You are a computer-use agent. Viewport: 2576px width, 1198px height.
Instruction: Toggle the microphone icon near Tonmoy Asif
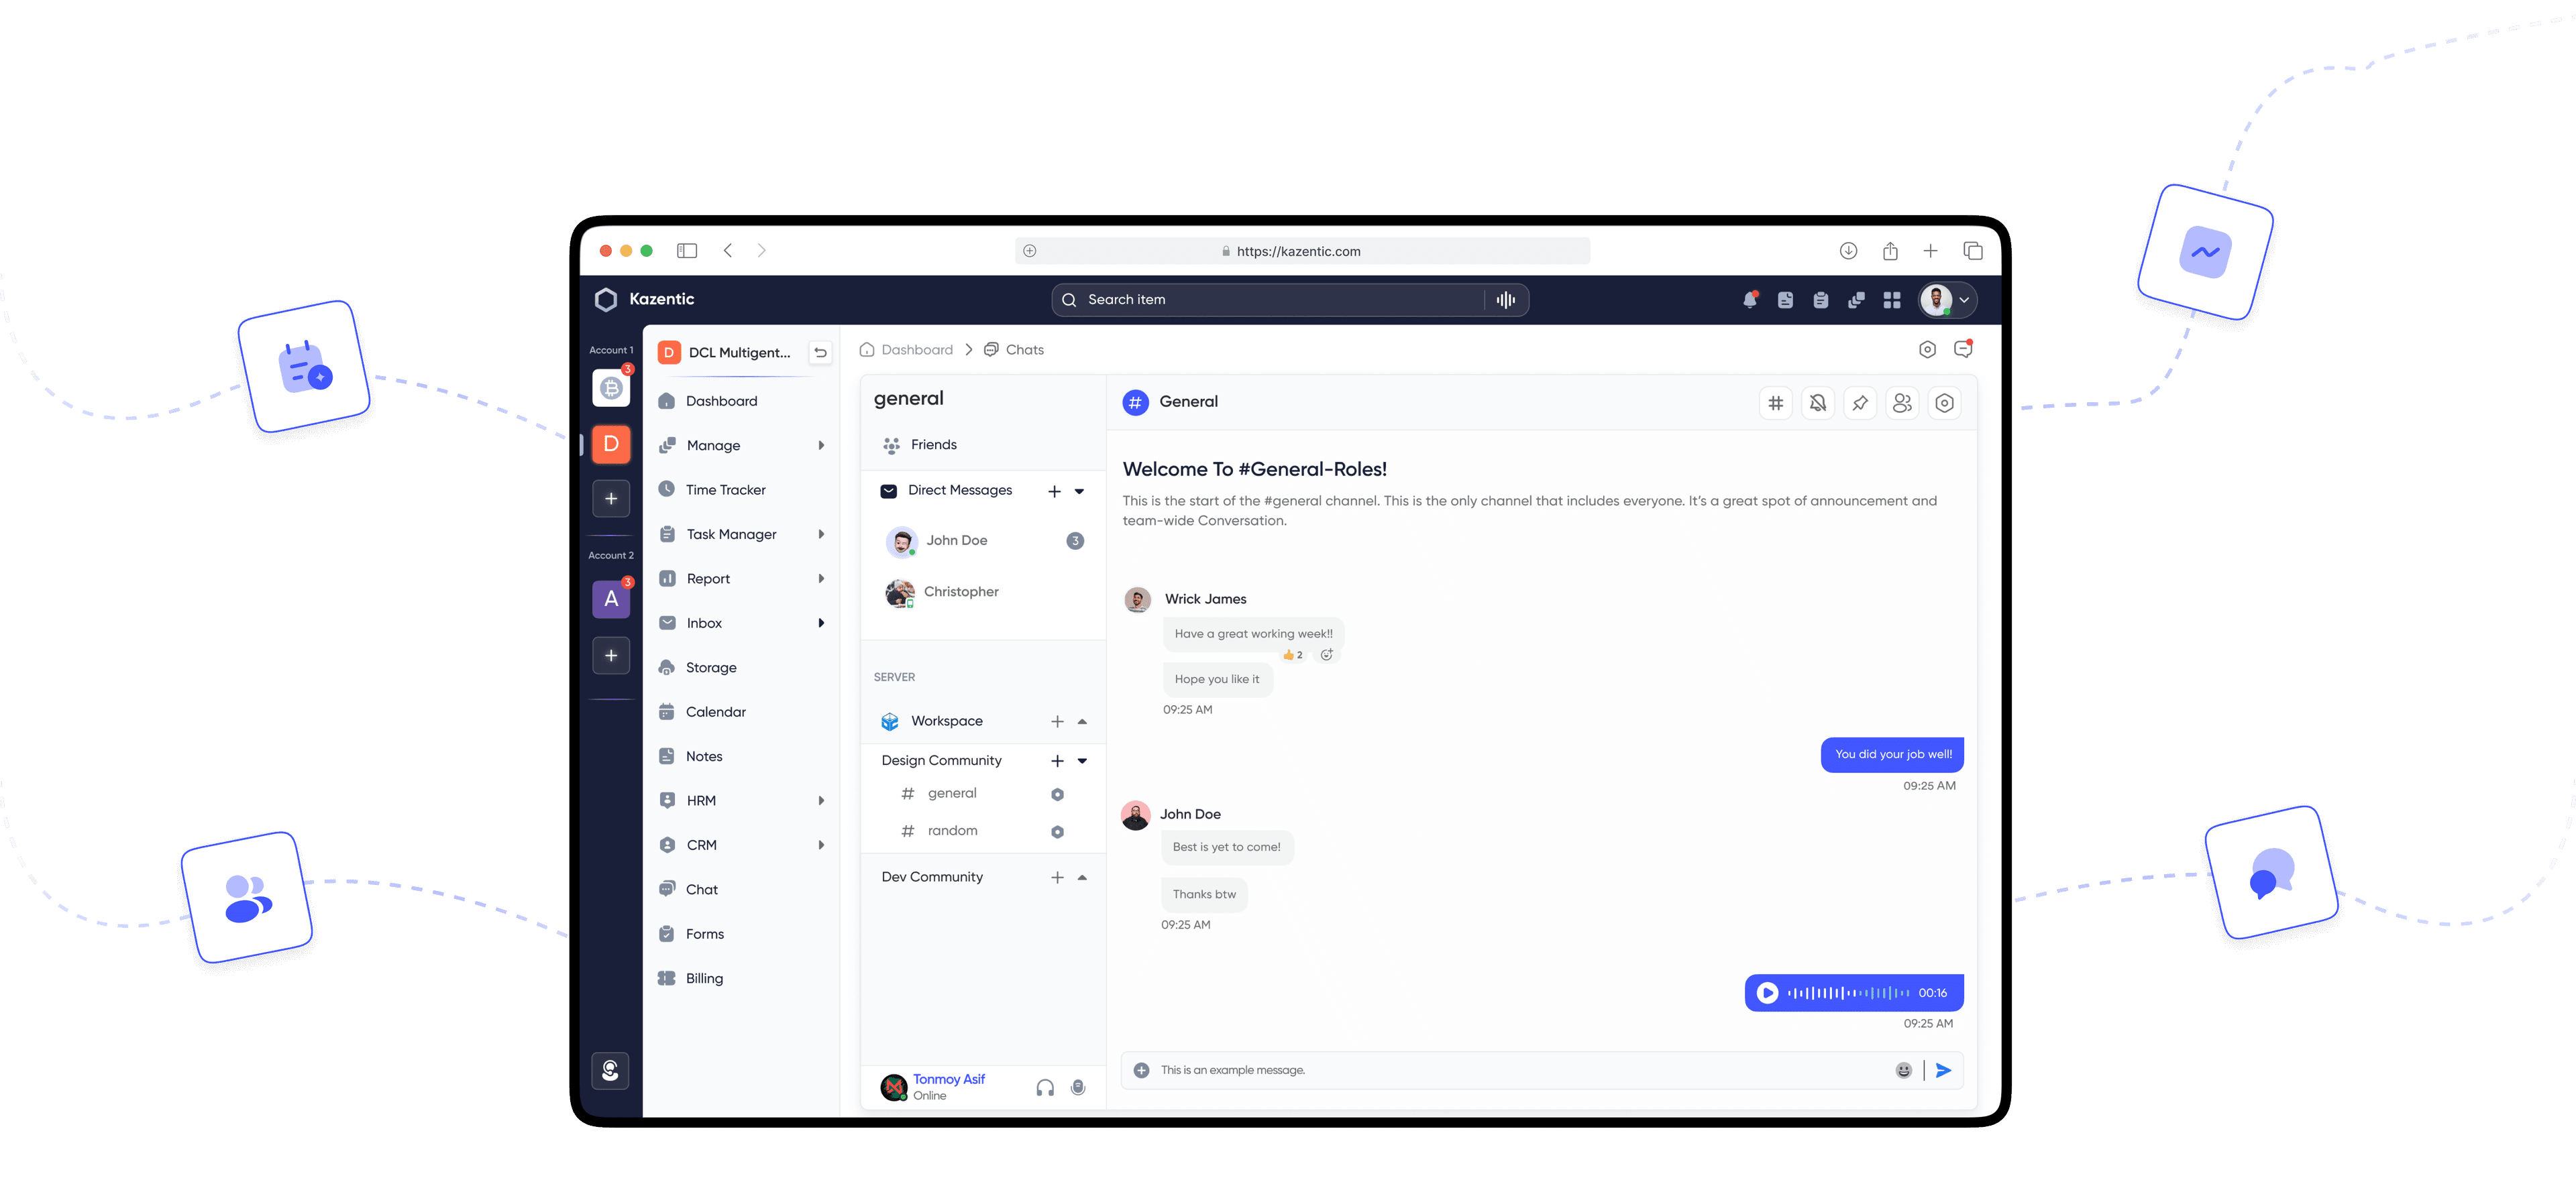[x=1078, y=1088]
